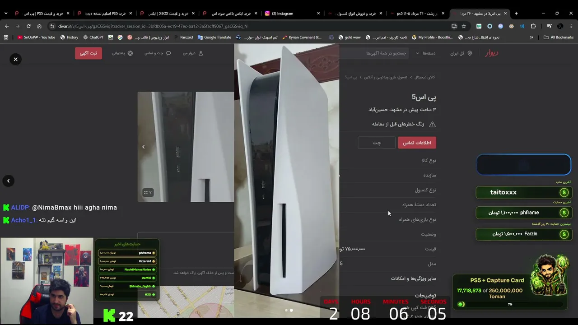
Task: Click the map preview below the listing
Action: click(x=186, y=302)
